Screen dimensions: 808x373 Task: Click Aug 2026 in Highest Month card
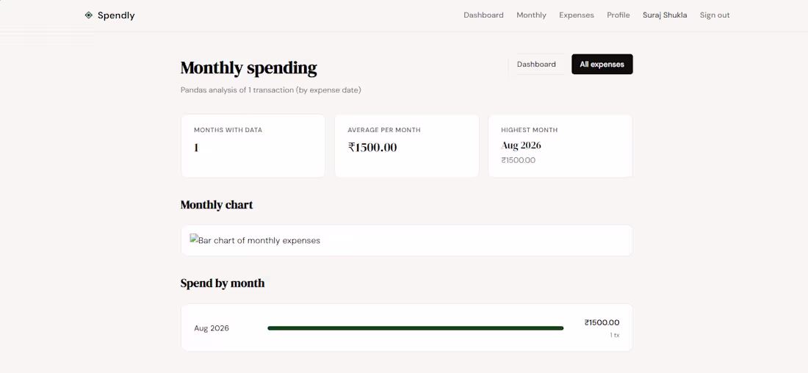(x=521, y=145)
